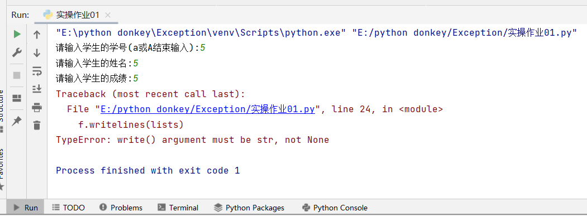This screenshot has height=216, width=587.
Task: Restore layout icon in Run sidebar
Action: (x=17, y=98)
